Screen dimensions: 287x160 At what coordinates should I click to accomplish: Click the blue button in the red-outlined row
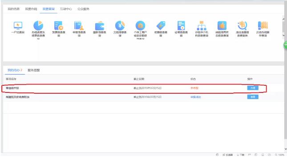click(x=253, y=88)
